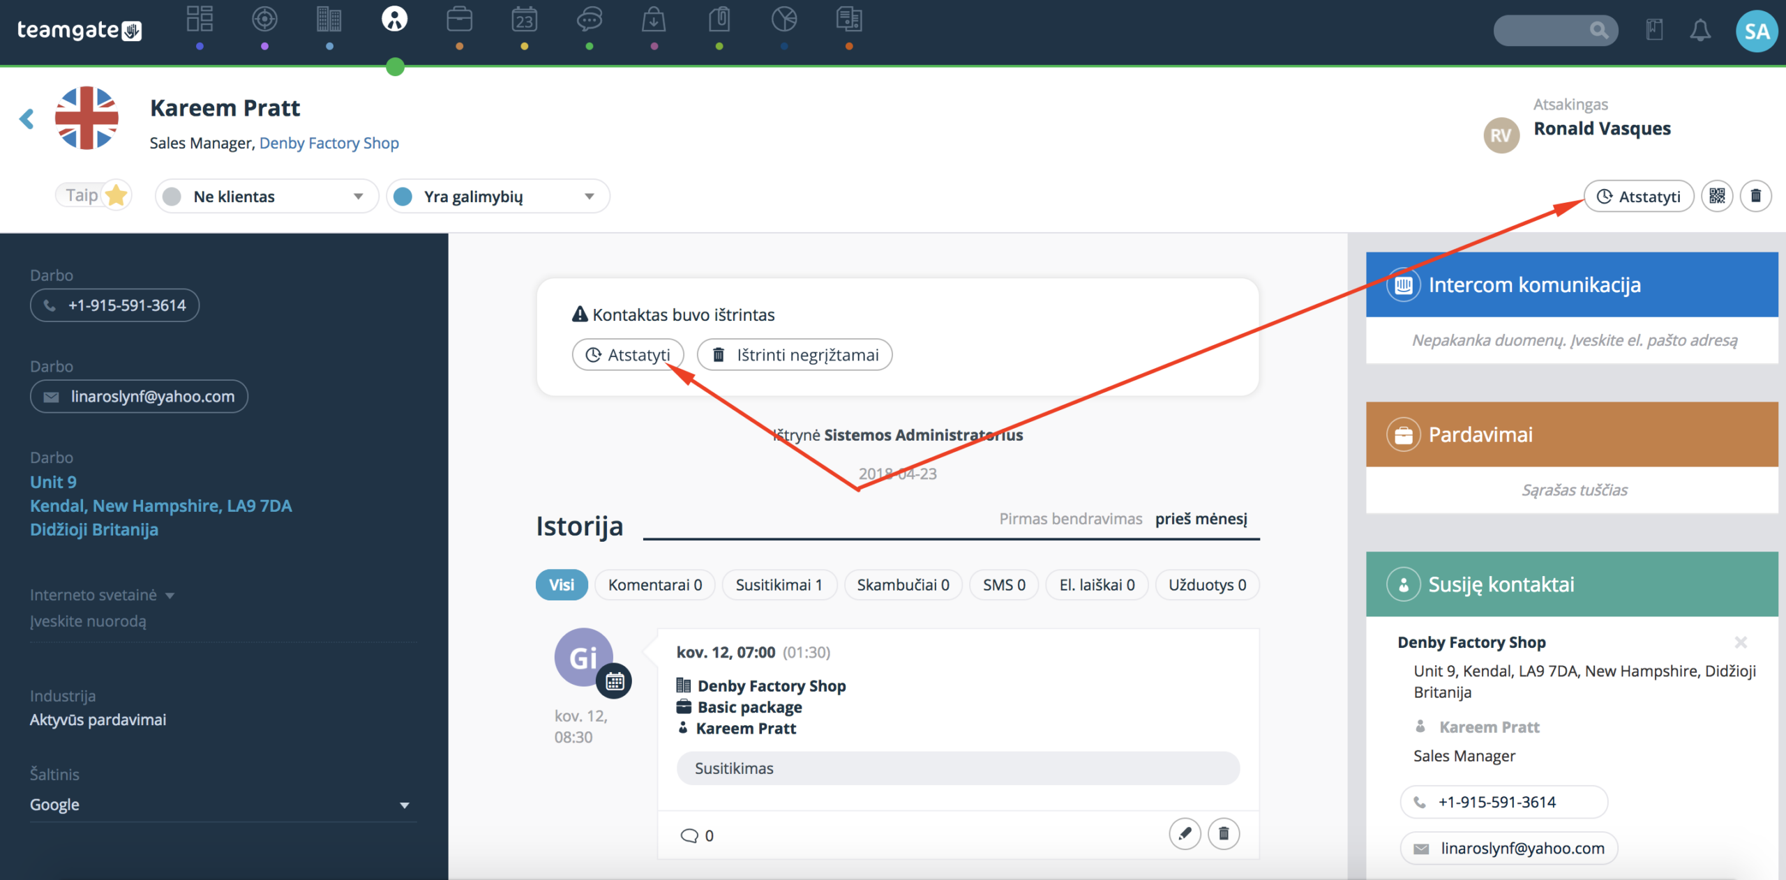Open the calendar icon in navbar

[x=524, y=20]
